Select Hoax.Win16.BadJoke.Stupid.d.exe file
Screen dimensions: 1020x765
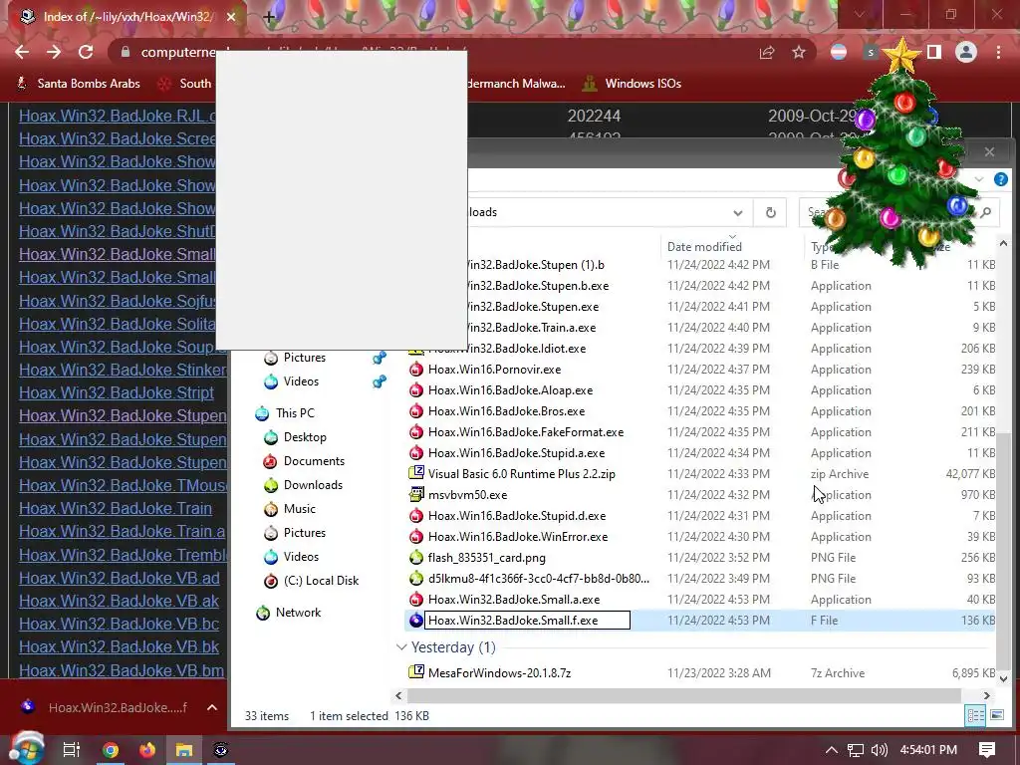517,516
